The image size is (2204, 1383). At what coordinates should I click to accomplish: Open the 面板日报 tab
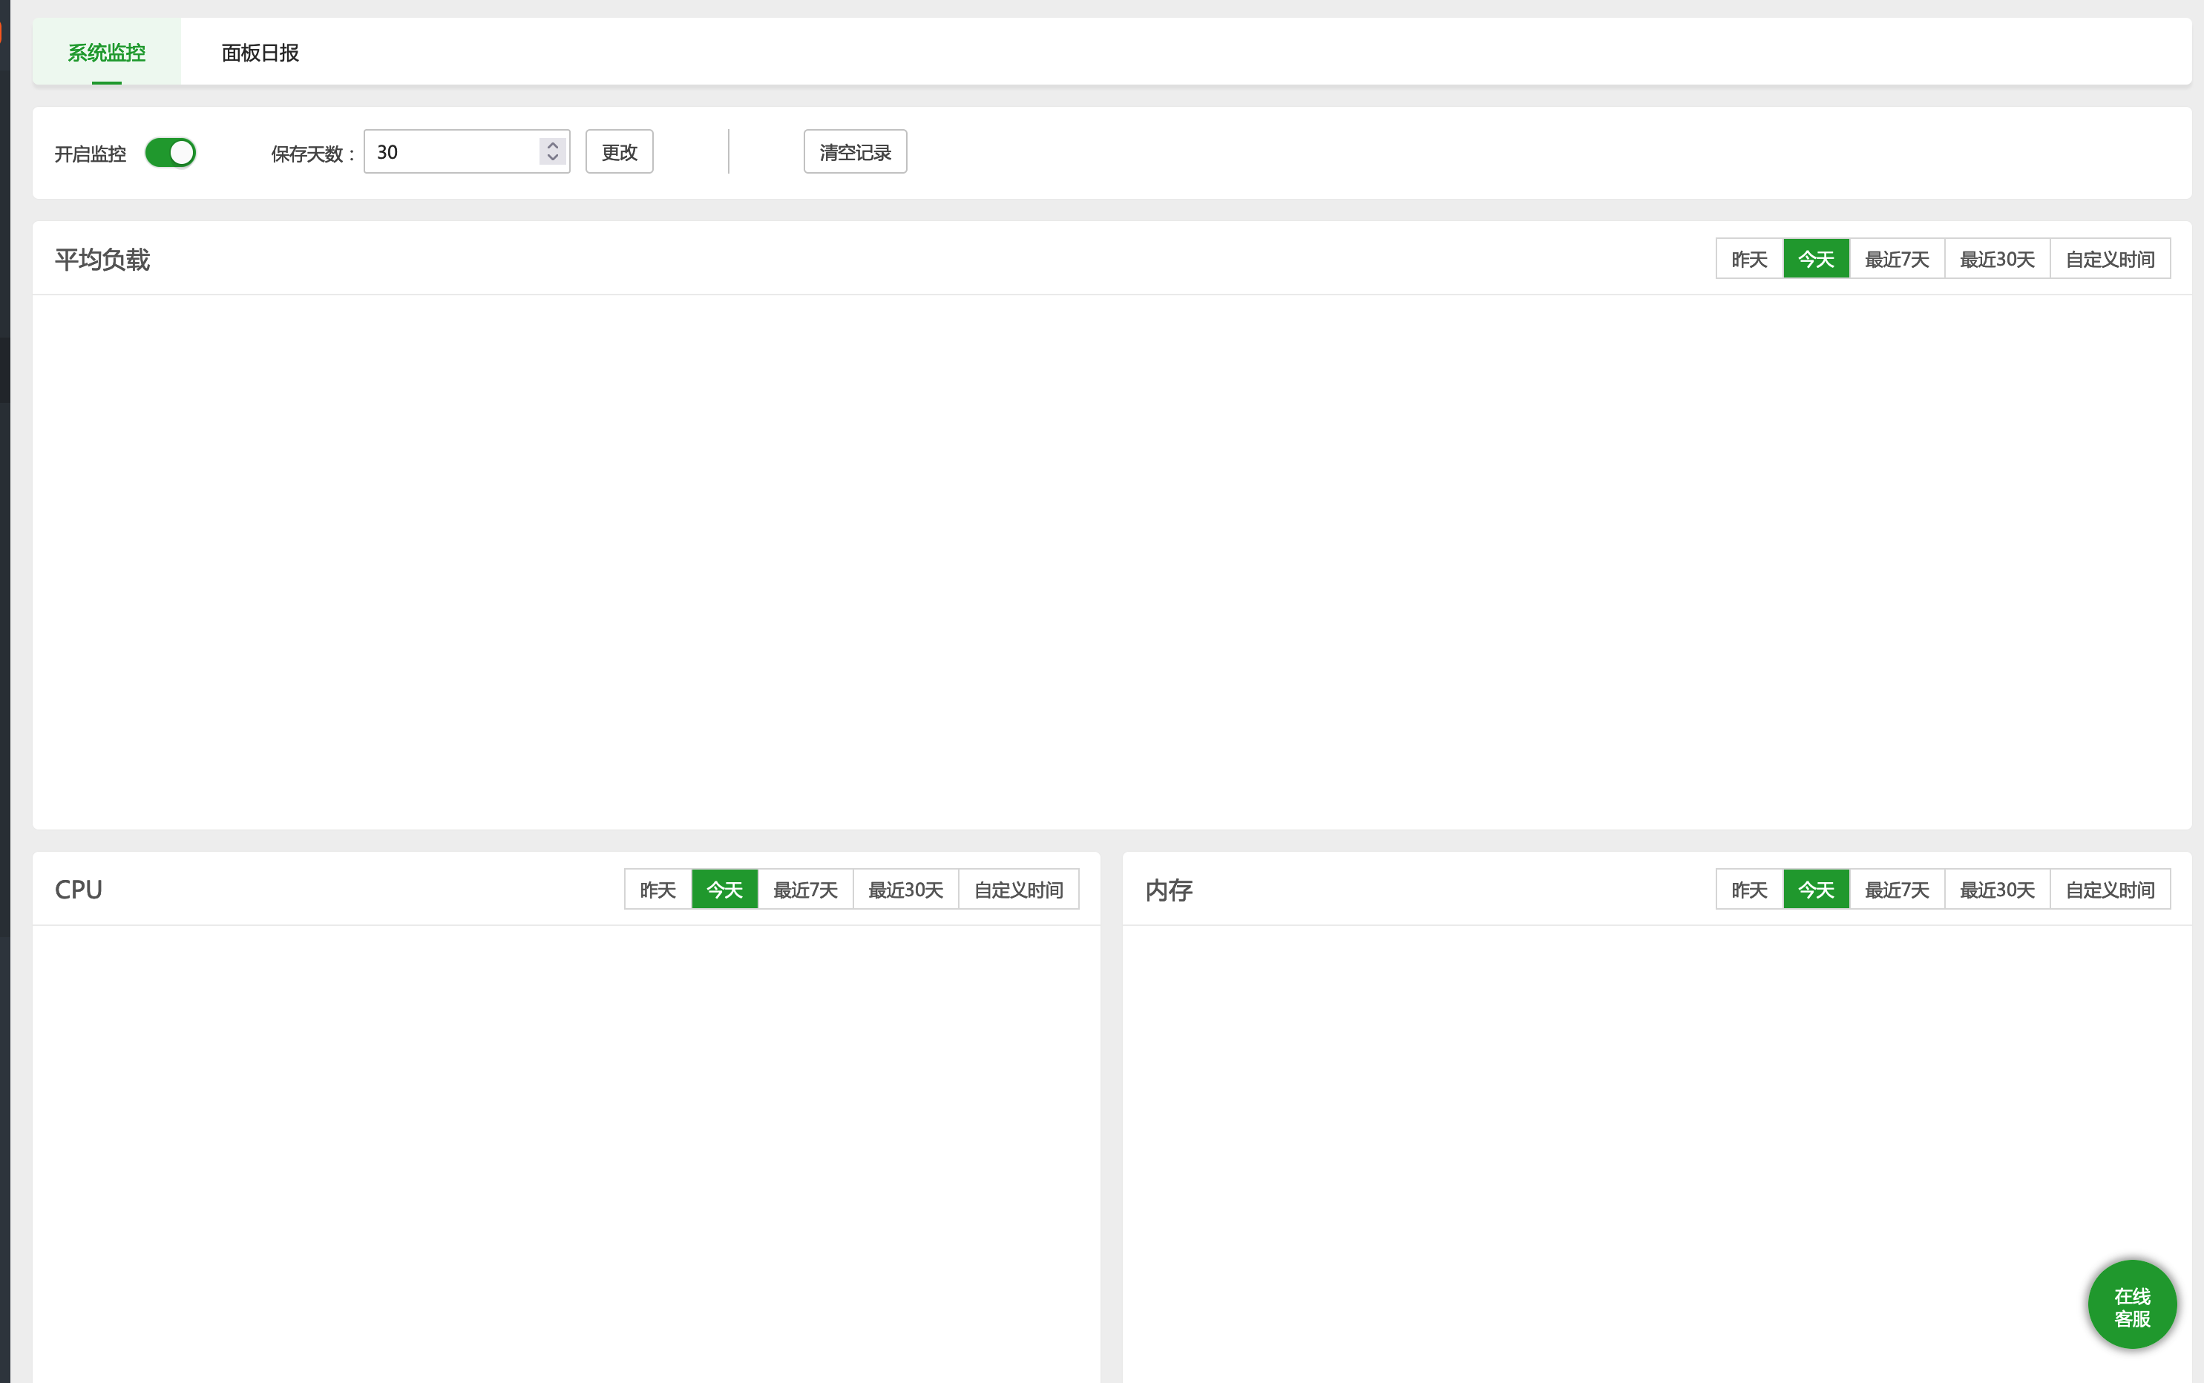(260, 52)
